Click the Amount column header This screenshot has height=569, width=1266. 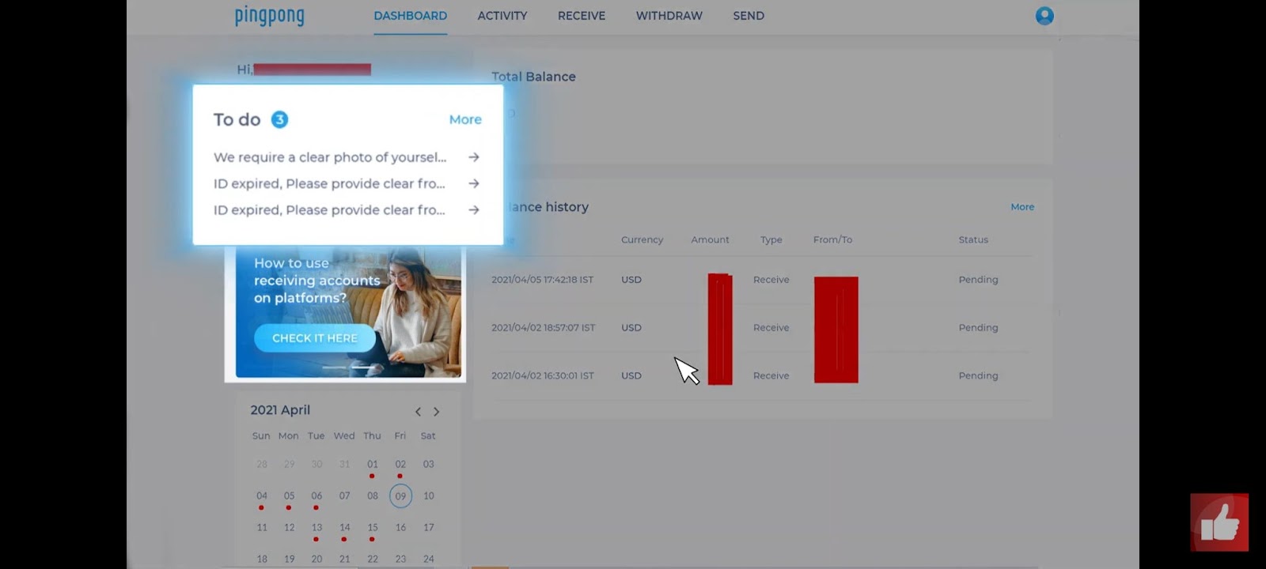click(710, 239)
